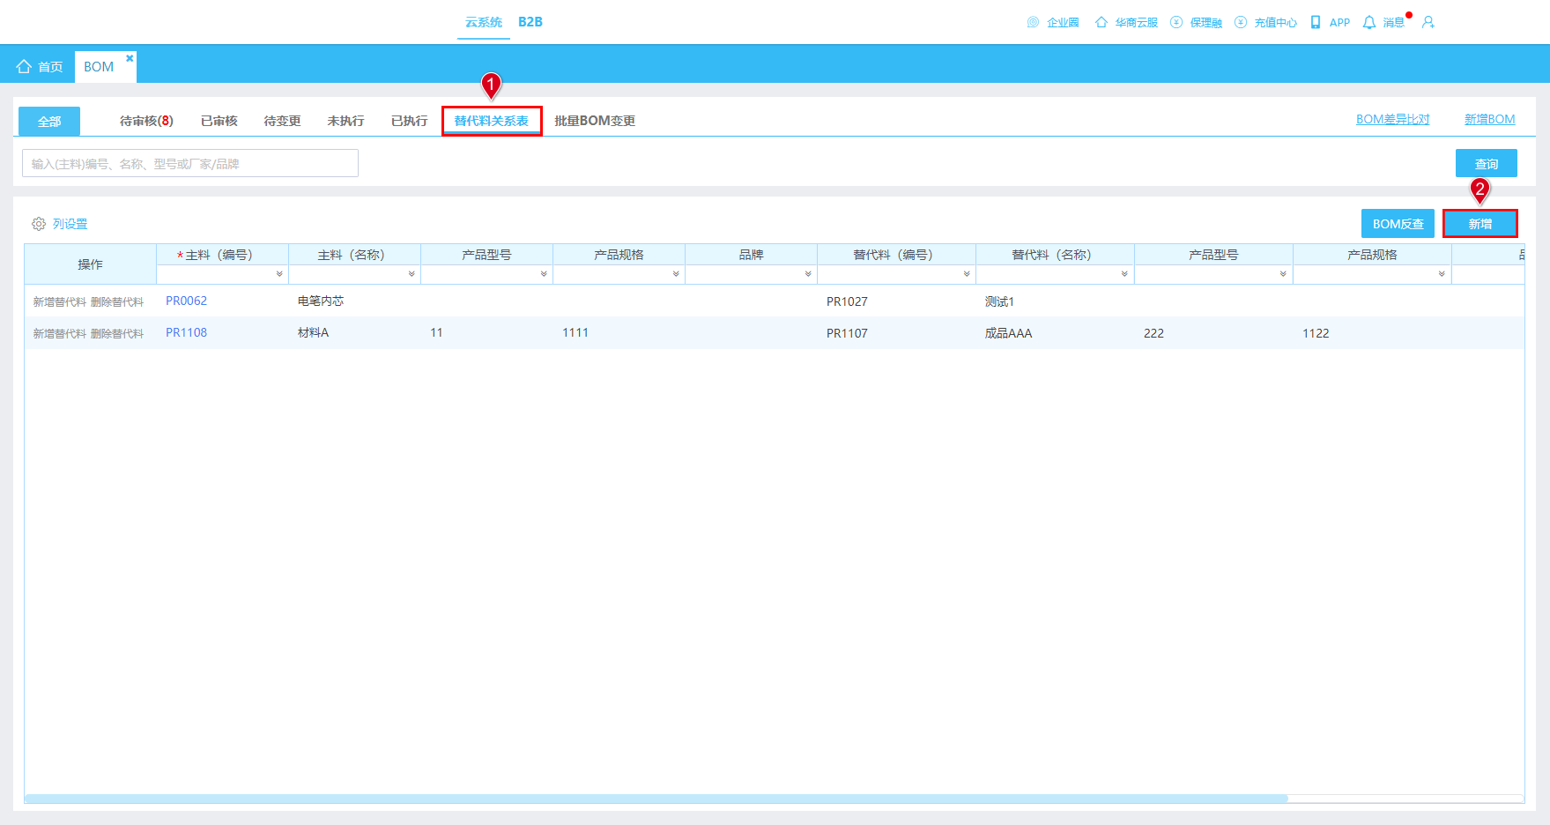Focus the 主料编号/名称 search input field
The width and height of the screenshot is (1550, 825).
[x=190, y=163]
